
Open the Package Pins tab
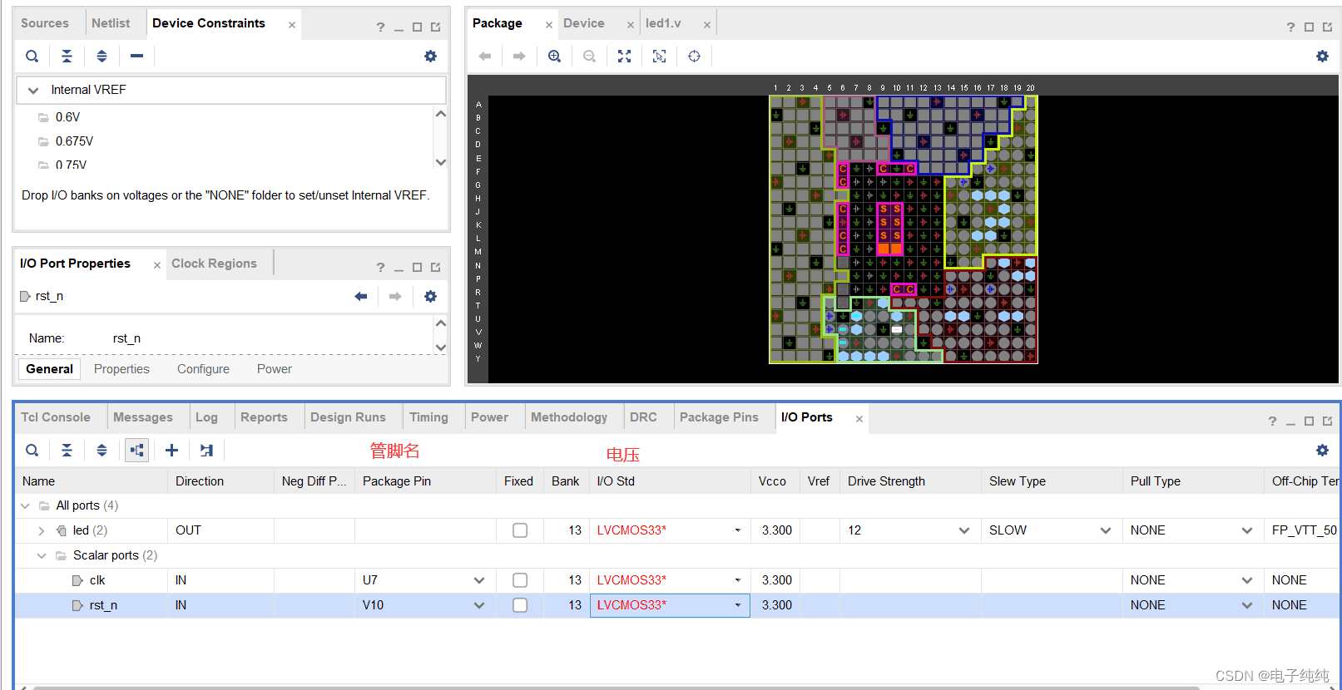(719, 417)
